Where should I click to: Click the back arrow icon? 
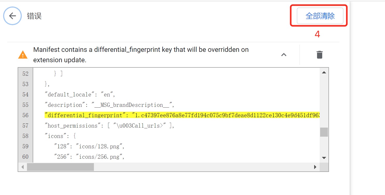tap(12, 16)
